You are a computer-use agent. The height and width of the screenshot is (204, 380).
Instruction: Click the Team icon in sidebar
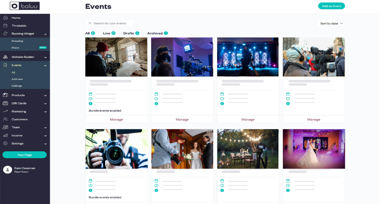5,127
